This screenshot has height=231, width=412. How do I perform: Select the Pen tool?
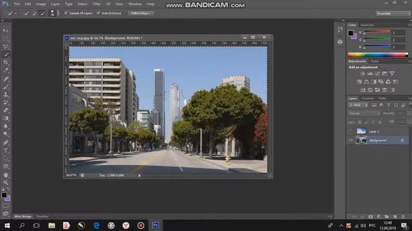pos(6,142)
